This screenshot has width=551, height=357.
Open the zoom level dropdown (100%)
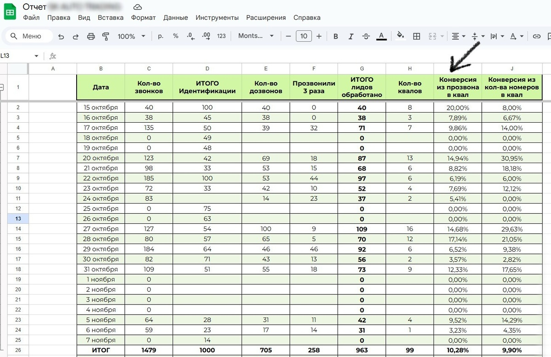coord(131,36)
